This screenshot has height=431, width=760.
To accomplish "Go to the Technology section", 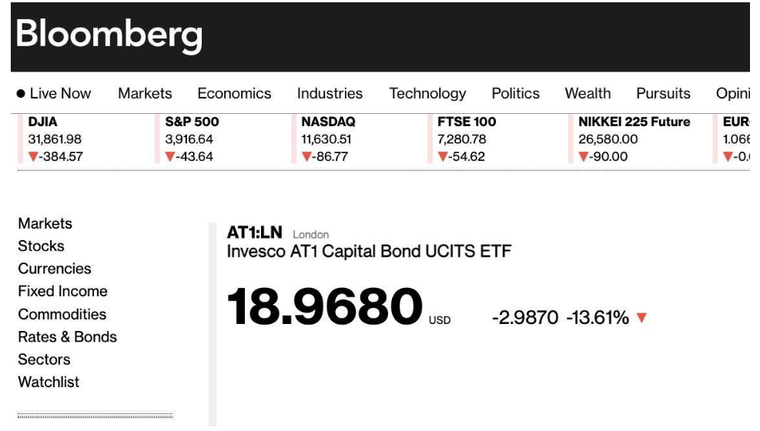I will coord(427,94).
